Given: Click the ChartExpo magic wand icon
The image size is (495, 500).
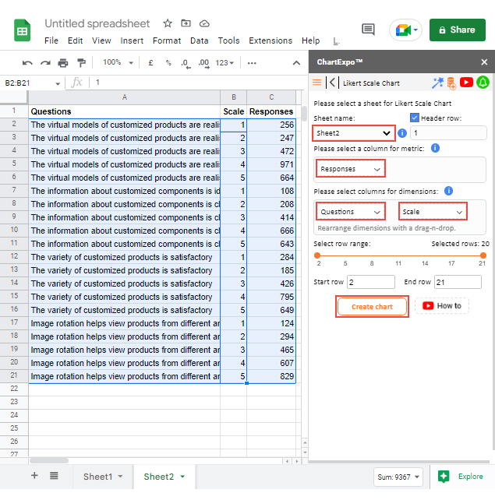Looking at the screenshot, I should 437,83.
